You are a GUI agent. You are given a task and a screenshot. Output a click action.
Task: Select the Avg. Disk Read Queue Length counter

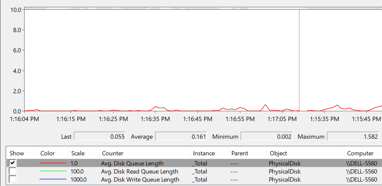140,172
